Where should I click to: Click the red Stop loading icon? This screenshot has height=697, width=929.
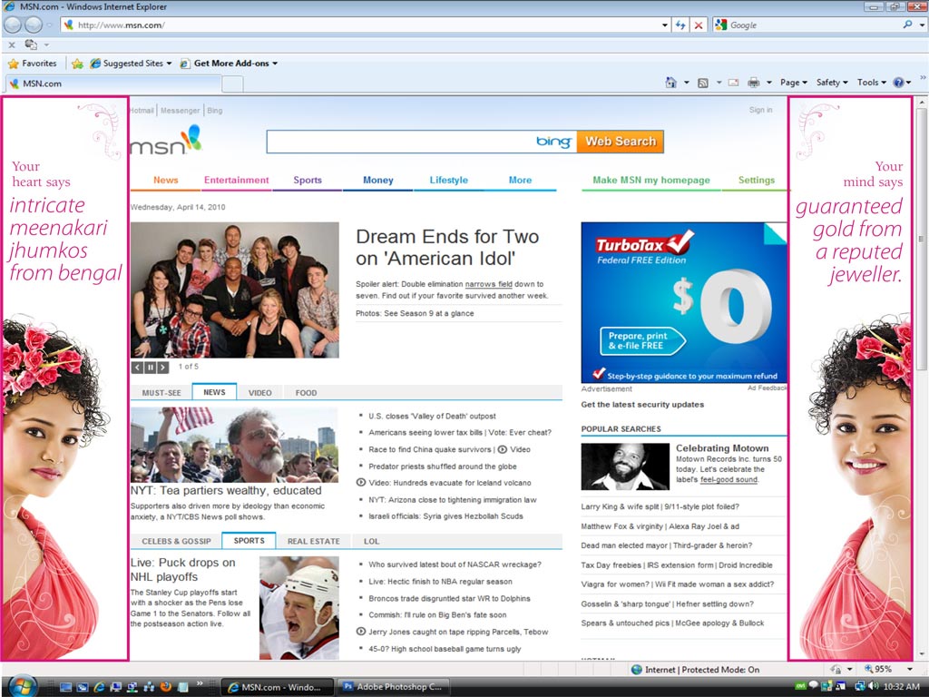coord(699,25)
